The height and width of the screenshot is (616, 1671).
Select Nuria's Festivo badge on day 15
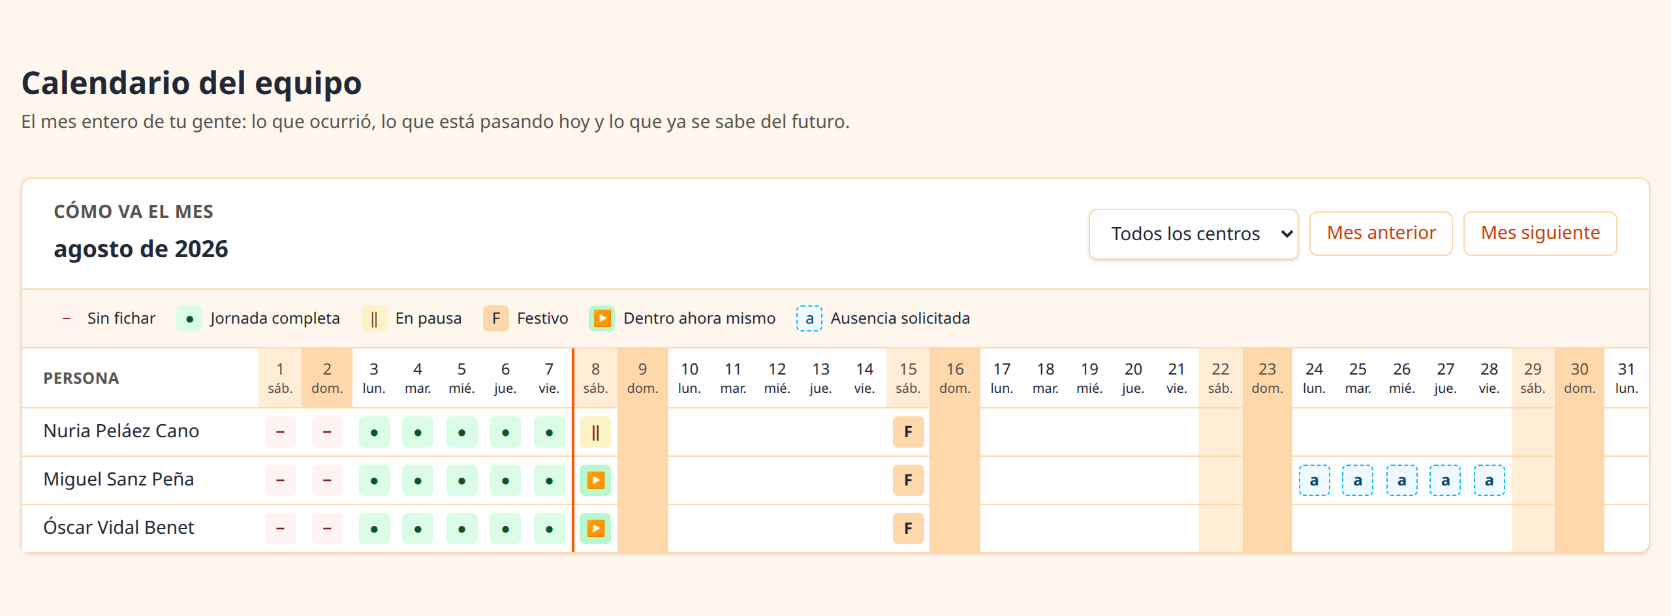tap(908, 432)
